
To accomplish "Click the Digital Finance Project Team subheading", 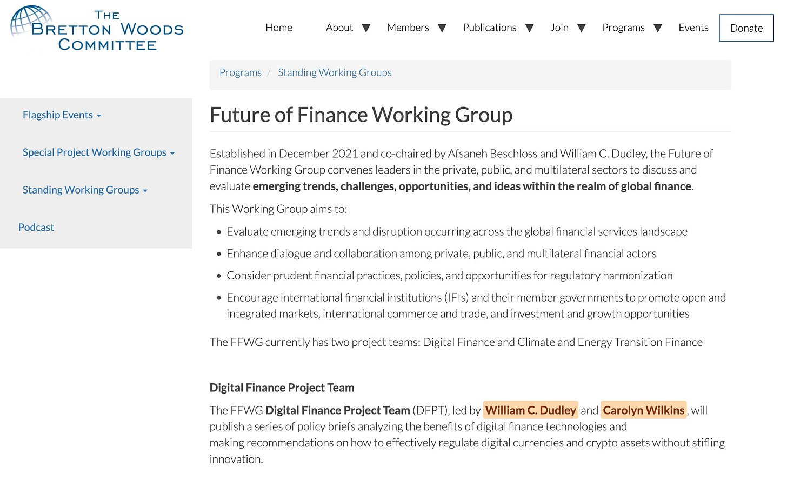I will pos(282,388).
